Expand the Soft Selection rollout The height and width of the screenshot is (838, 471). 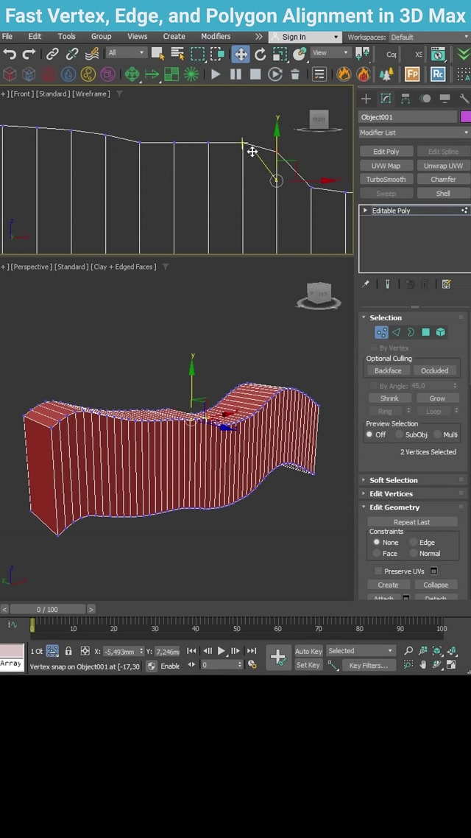[x=393, y=480]
